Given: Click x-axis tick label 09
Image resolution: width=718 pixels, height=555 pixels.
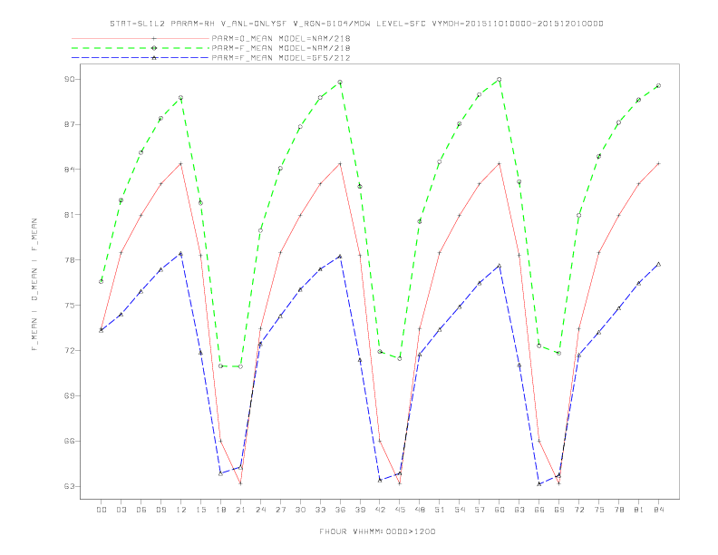Looking at the screenshot, I should pyautogui.click(x=160, y=510).
